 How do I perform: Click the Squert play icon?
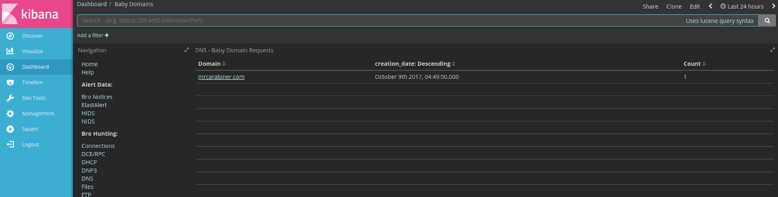tap(10, 129)
